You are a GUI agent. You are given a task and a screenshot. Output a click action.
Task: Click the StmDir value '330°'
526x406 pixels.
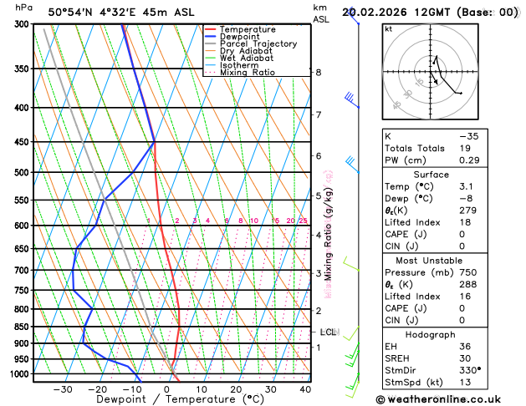point(470,370)
